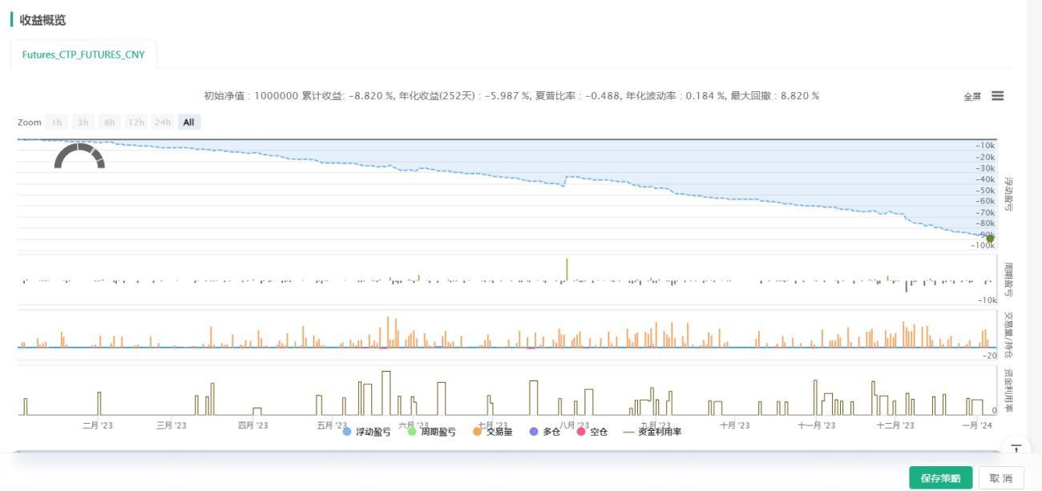The image size is (1042, 491).
Task: Click the 五月 '23 axis label
Action: [332, 425]
